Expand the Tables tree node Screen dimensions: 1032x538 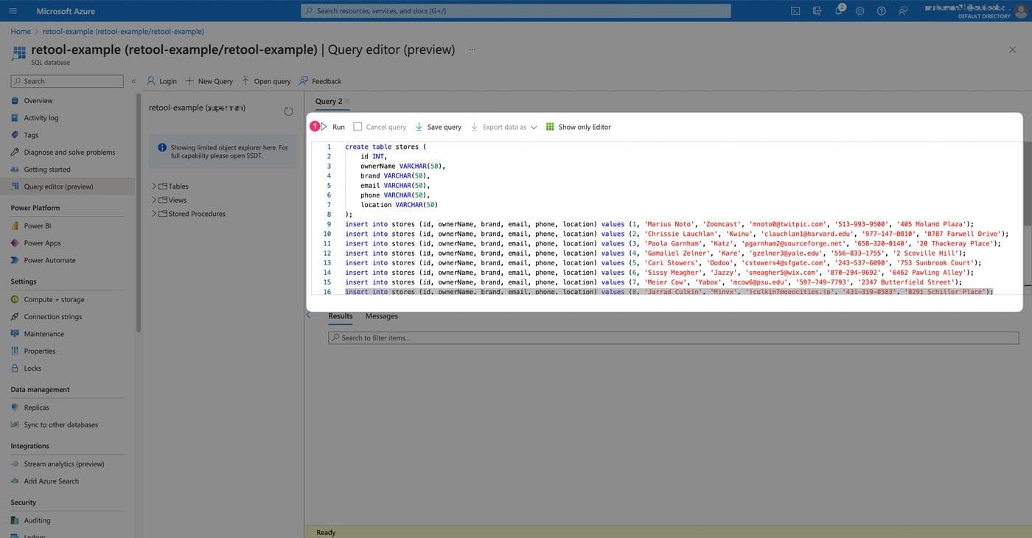154,186
